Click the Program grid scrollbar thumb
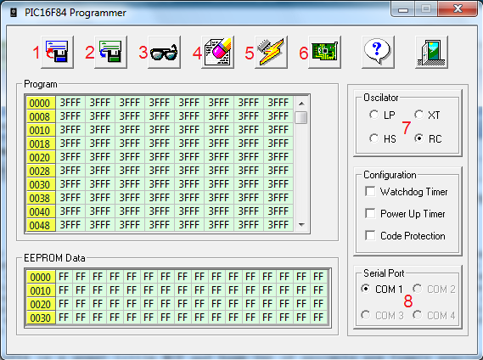 301,117
